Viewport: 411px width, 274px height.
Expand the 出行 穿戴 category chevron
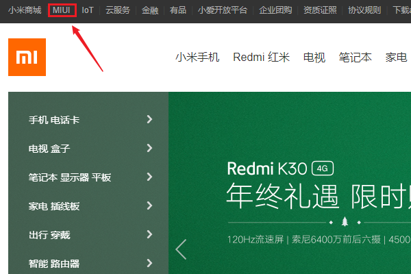(149, 235)
